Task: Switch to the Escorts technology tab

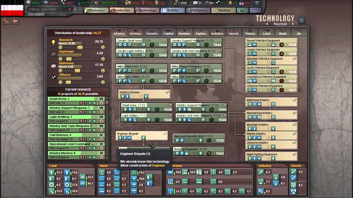Action: tap(152, 32)
